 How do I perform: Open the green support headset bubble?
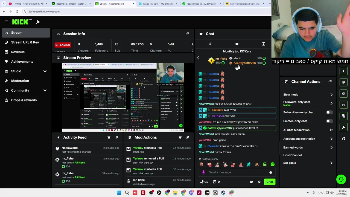click(x=341, y=179)
